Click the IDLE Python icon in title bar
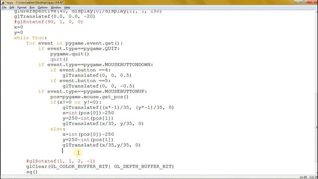The image size is (318, 179). tap(3, 2)
